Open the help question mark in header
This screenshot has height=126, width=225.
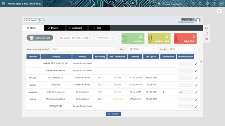tap(214, 4)
